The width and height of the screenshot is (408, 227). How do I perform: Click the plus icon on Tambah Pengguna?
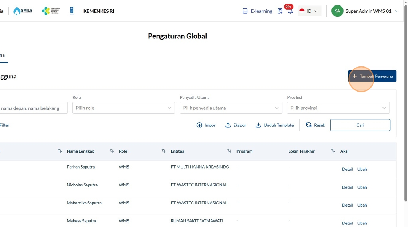pyautogui.click(x=354, y=76)
